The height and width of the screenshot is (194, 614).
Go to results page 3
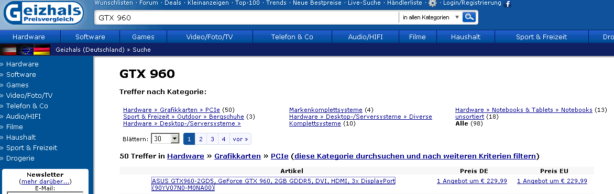212,139
